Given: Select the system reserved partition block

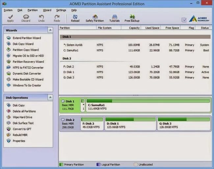Looking at the screenshot, I should tap(83, 105).
